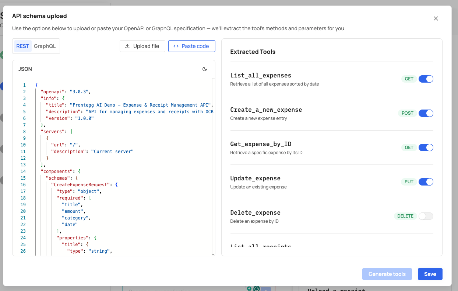Select the REST tab
The height and width of the screenshot is (291, 458).
[22, 46]
